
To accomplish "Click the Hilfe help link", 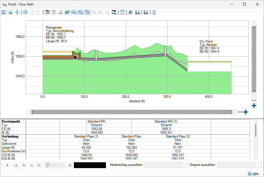I will (x=256, y=174).
